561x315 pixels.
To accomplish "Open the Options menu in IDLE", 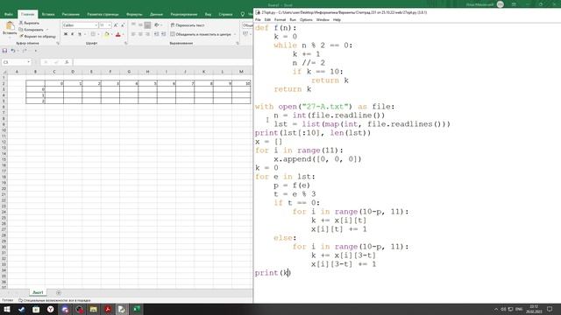I will pos(306,19).
